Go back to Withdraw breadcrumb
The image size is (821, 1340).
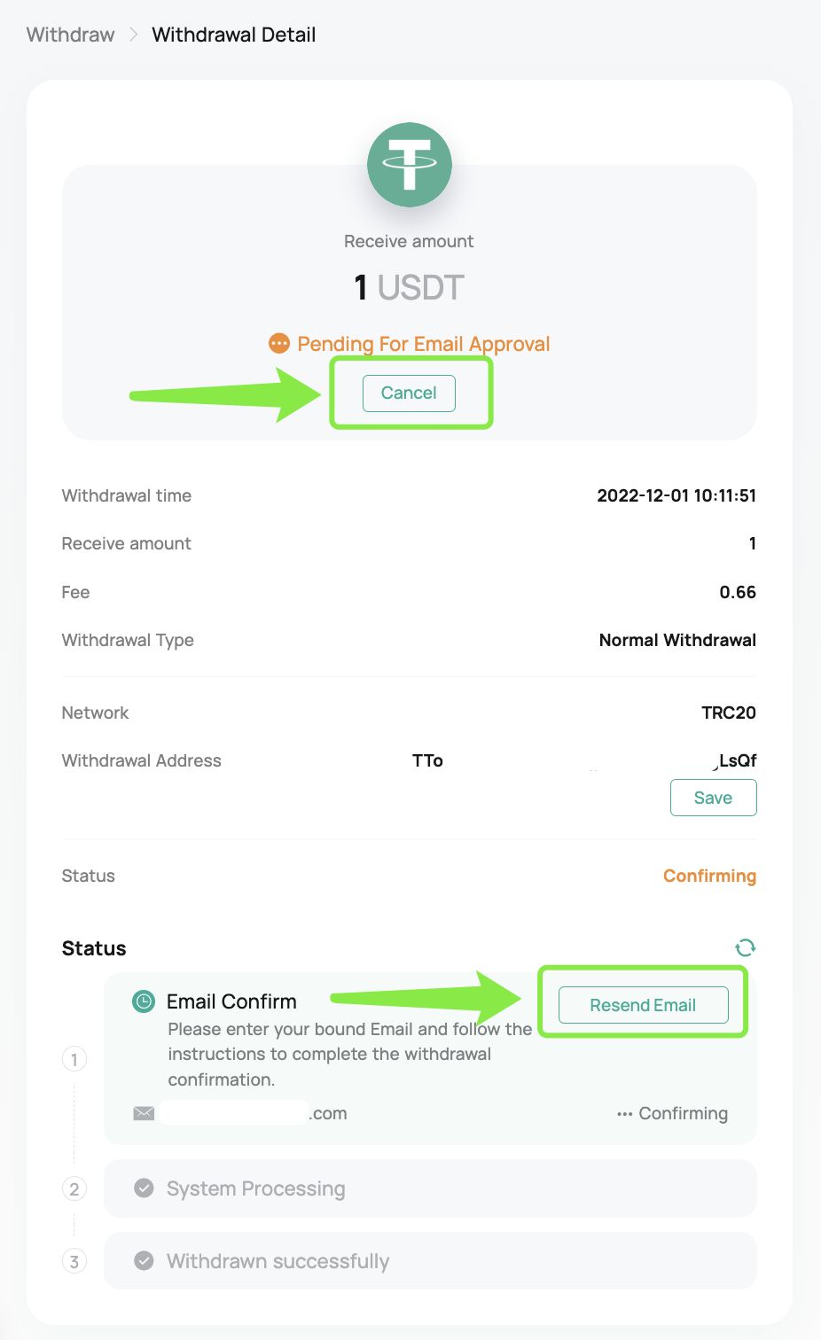pos(71,35)
